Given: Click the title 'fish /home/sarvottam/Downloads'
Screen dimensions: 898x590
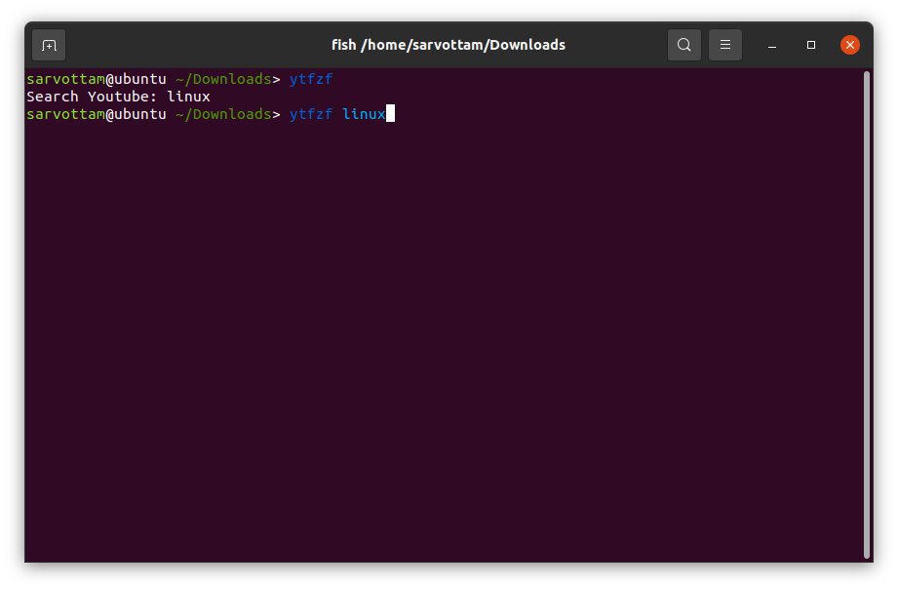Looking at the screenshot, I should click(x=449, y=45).
